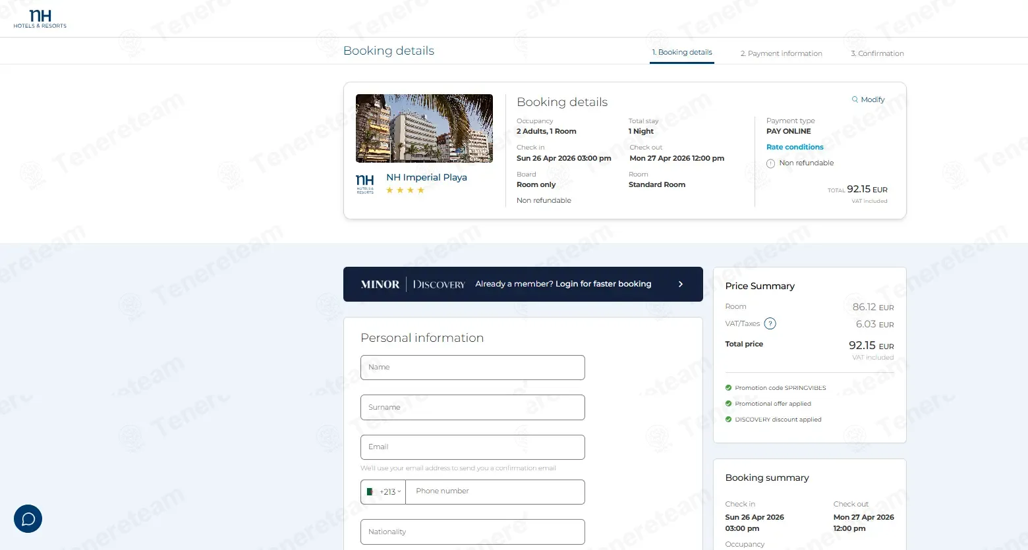Click the green check beside DISCOVERY discount applied

[x=728, y=420]
